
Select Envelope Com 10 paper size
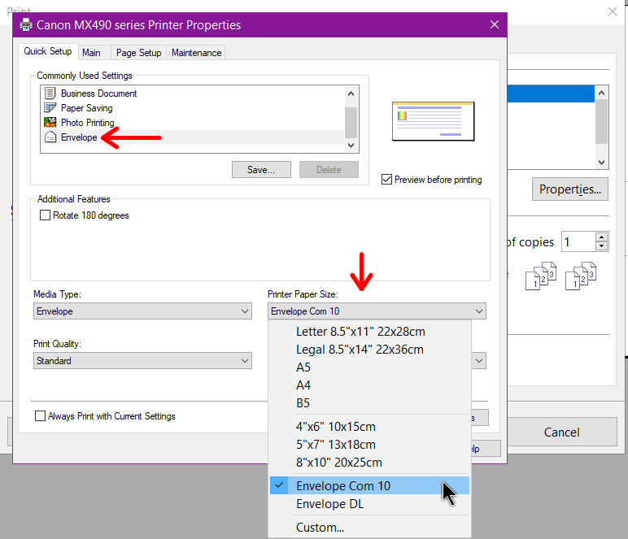click(x=369, y=485)
